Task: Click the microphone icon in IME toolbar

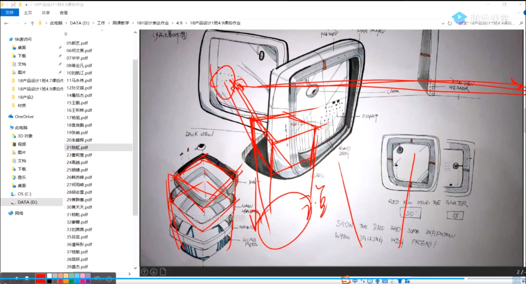Action: 377,281
